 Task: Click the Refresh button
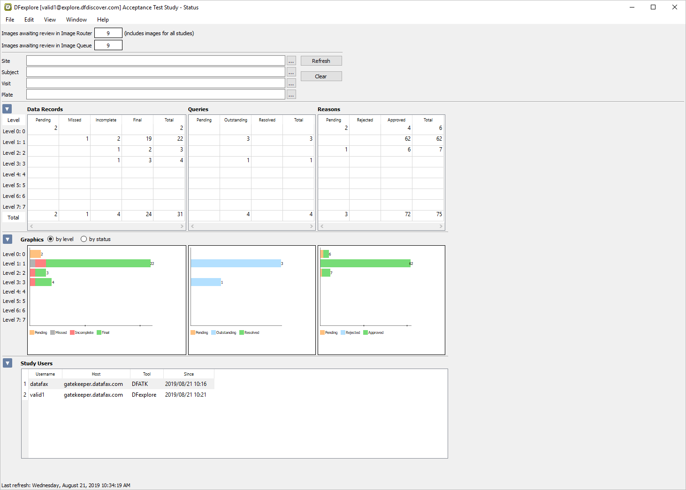[x=321, y=61]
